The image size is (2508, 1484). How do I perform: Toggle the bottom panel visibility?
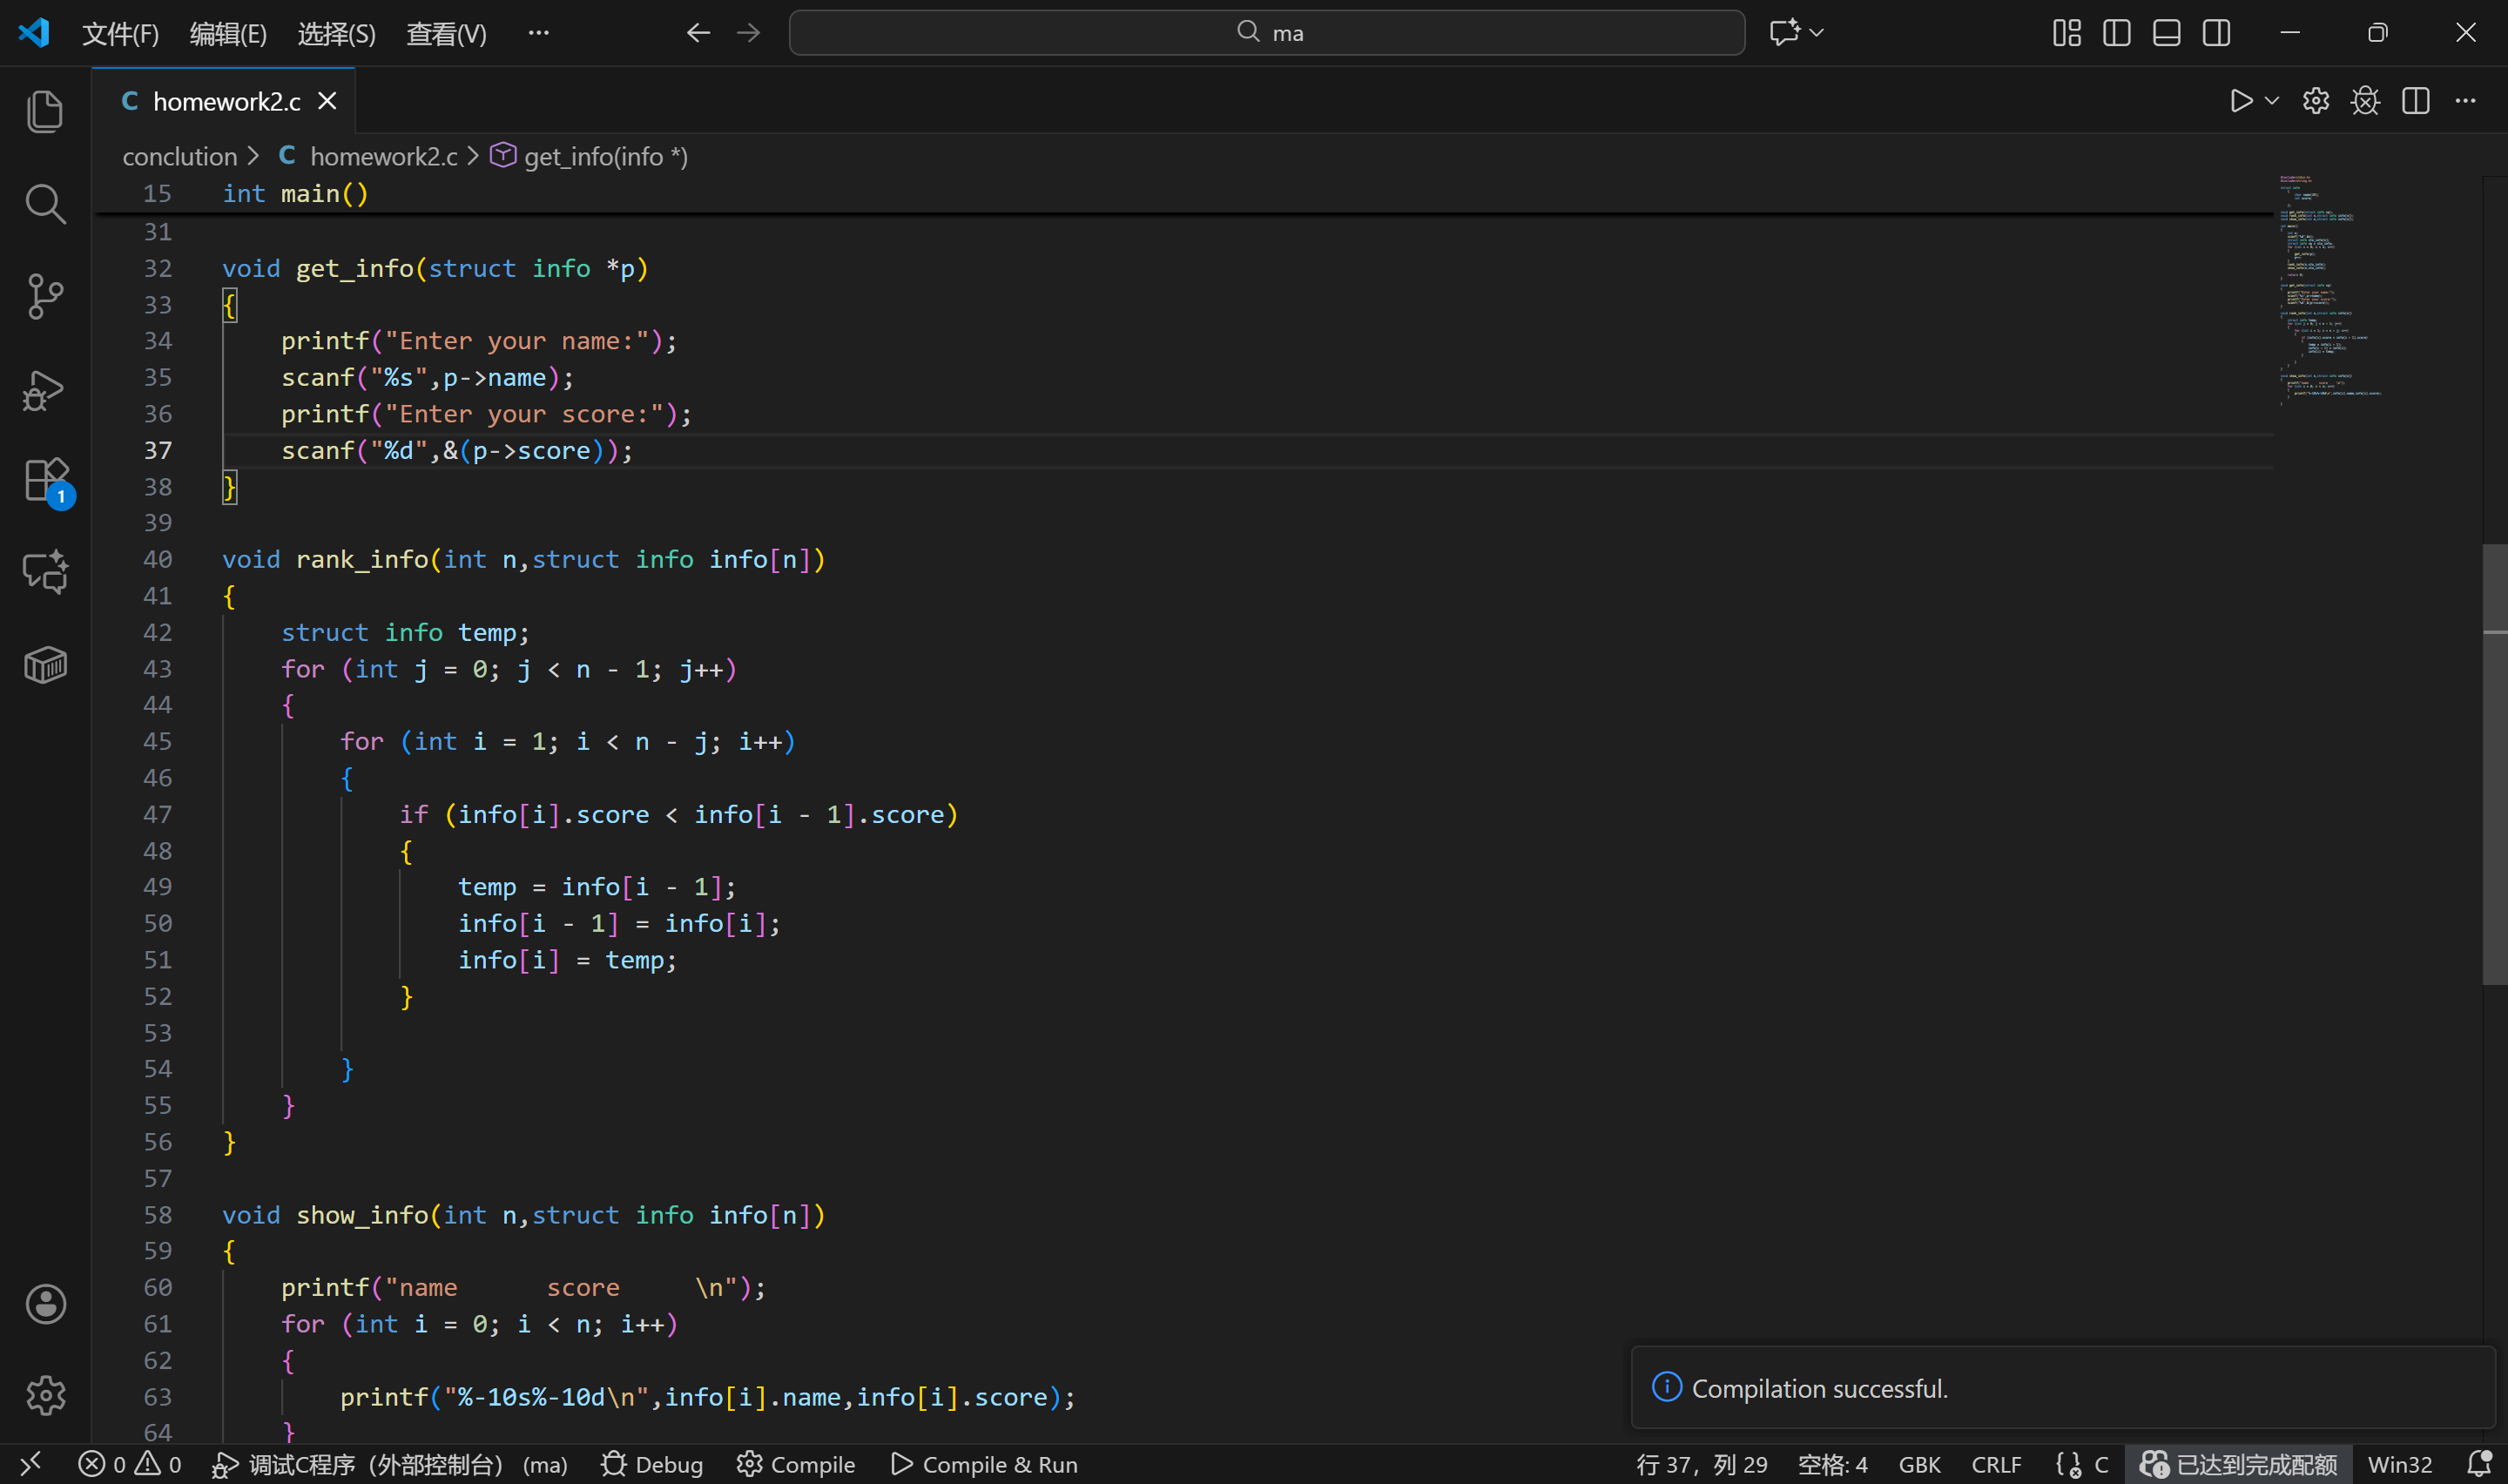2166,33
